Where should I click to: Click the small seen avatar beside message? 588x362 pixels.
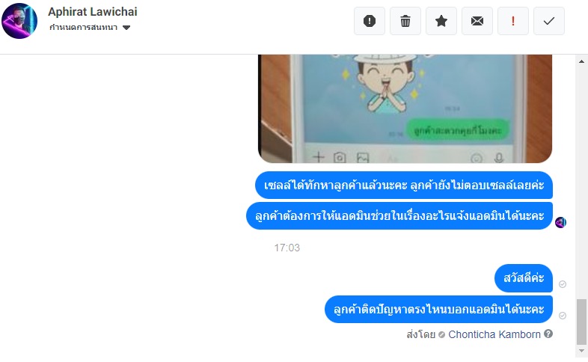point(560,222)
